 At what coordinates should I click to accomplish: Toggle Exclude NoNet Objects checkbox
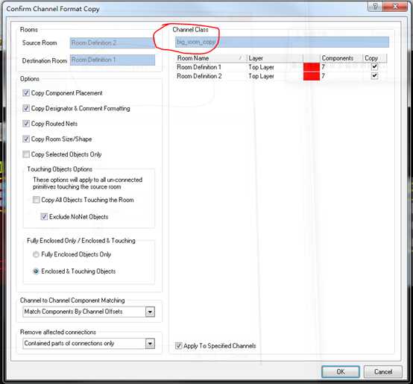tap(44, 216)
